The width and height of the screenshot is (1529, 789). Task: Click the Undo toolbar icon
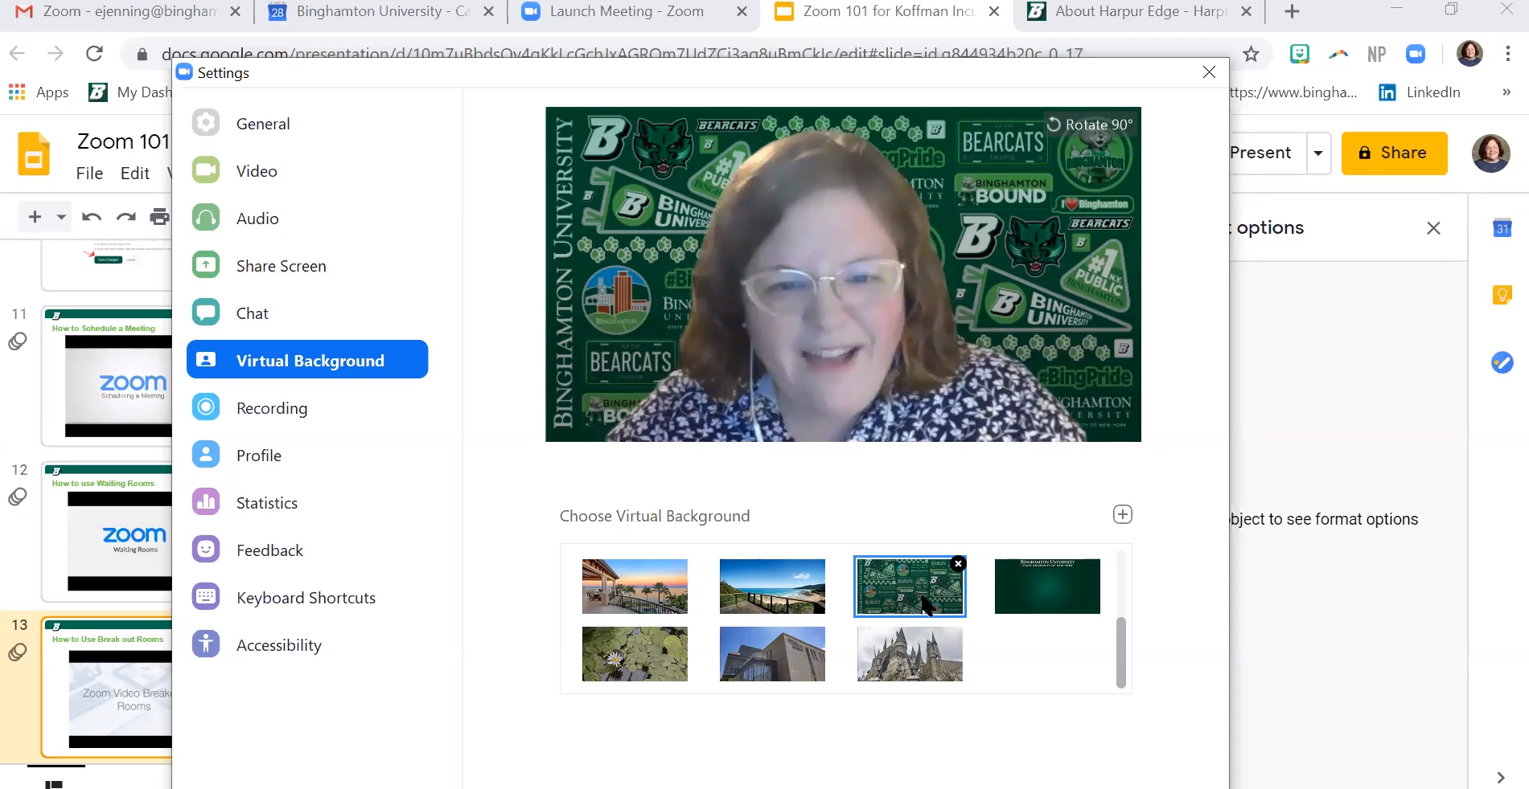pos(92,217)
